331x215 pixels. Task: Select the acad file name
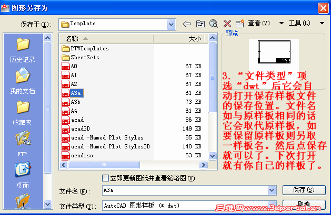click(77, 120)
